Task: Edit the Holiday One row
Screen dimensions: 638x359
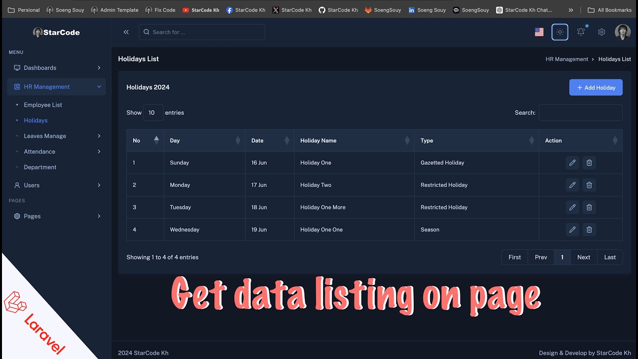Action: [x=572, y=163]
